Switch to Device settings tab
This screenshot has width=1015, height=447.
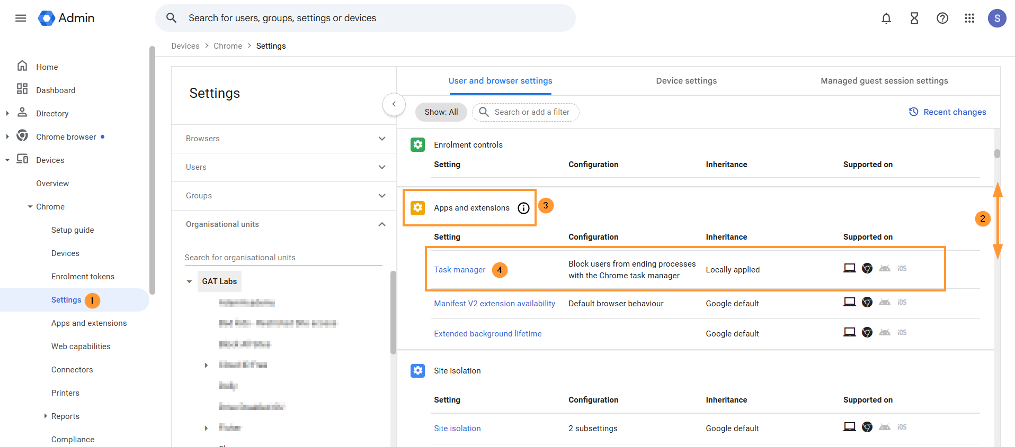click(686, 81)
